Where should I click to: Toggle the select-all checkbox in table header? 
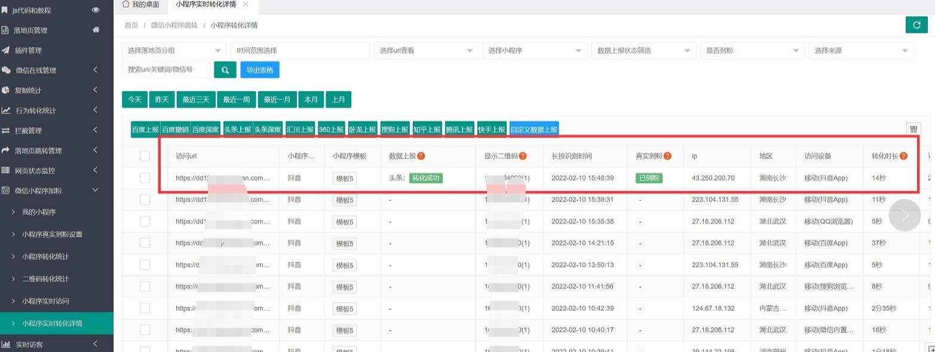[145, 156]
